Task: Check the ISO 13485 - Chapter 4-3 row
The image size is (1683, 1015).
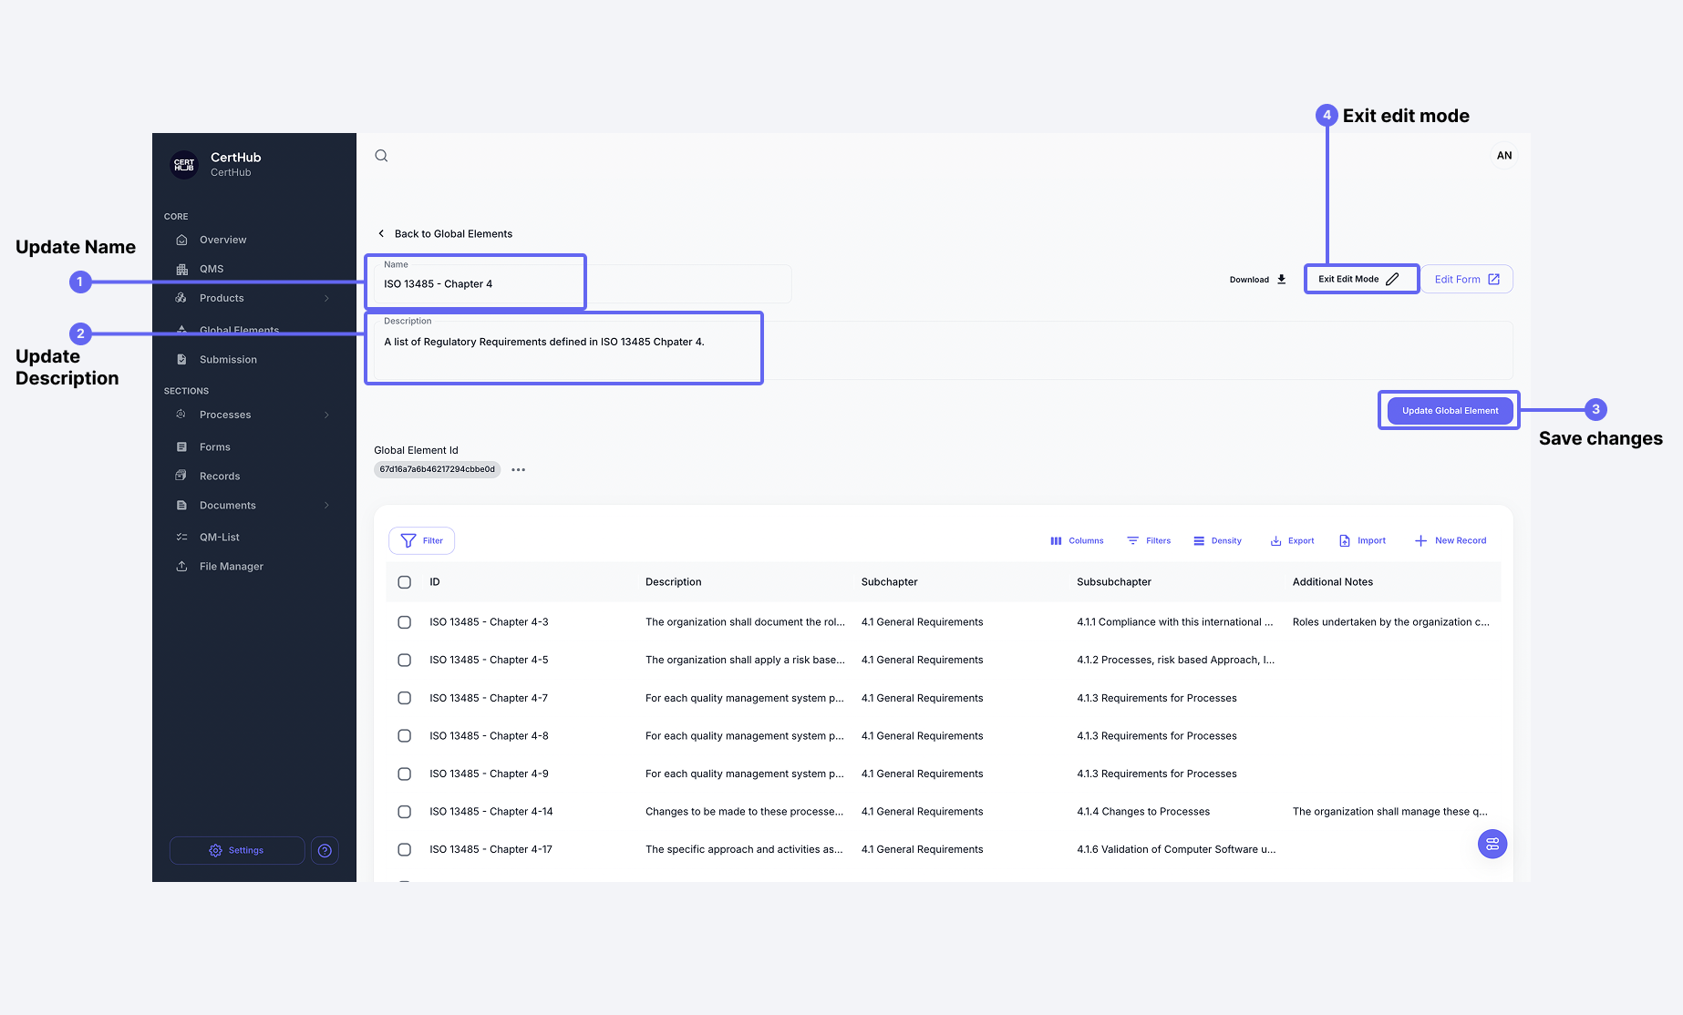Action: pos(405,622)
